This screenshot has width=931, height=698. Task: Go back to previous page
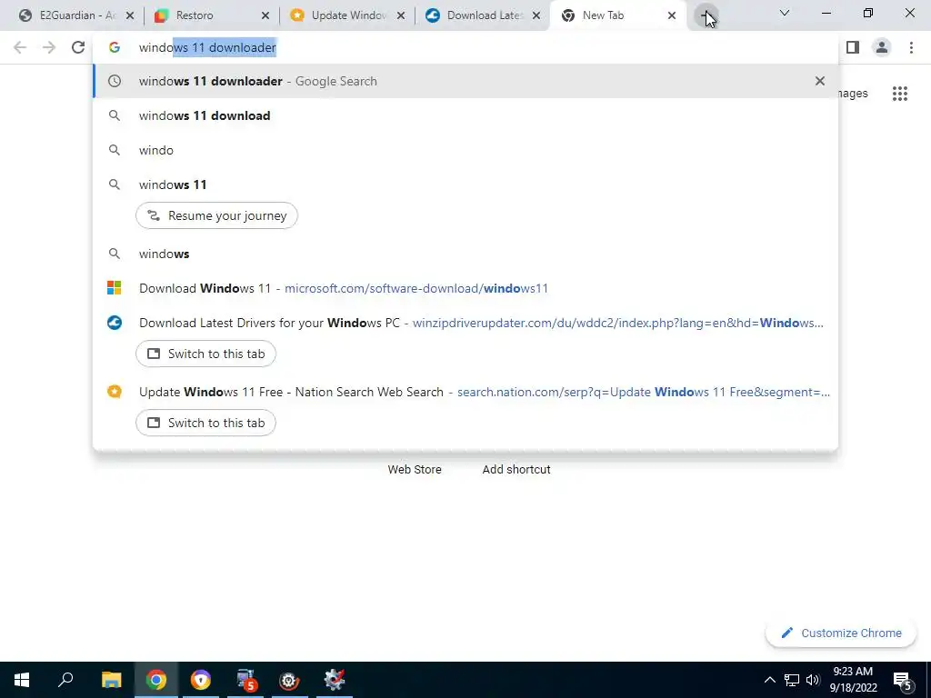coord(20,47)
